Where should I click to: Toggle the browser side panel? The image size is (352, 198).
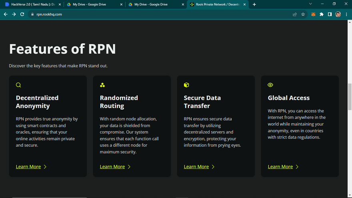tap(330, 14)
